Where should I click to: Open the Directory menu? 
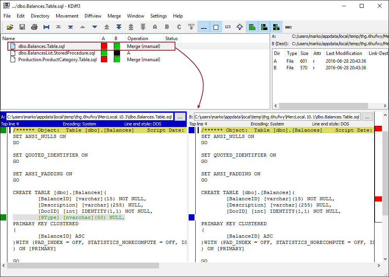point(40,16)
